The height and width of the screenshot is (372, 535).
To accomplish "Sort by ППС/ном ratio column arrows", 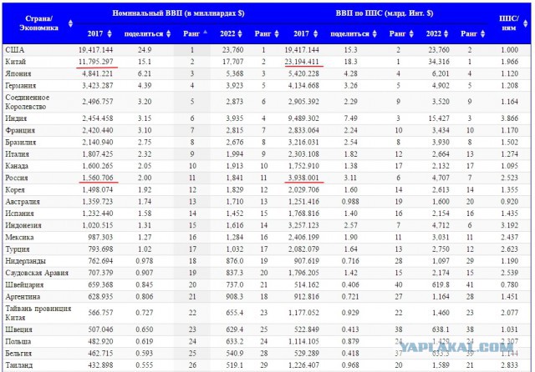I will pos(526,23).
